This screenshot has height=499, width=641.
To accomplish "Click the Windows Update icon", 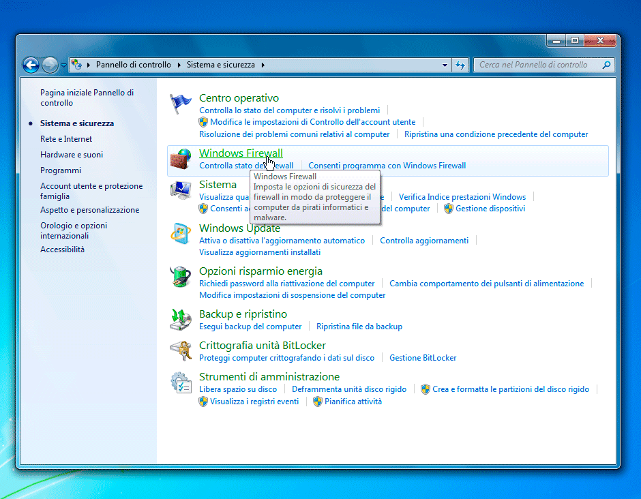I will 180,234.
